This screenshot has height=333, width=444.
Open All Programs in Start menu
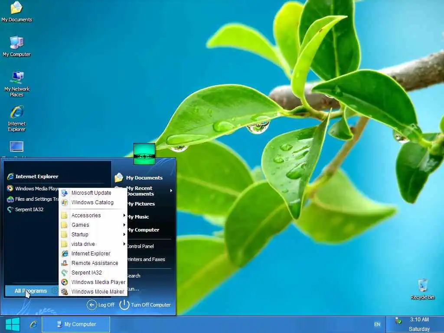pos(31,291)
